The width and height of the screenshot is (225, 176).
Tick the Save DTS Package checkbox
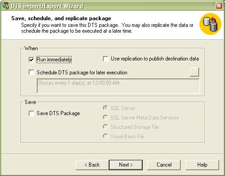(x=31, y=113)
